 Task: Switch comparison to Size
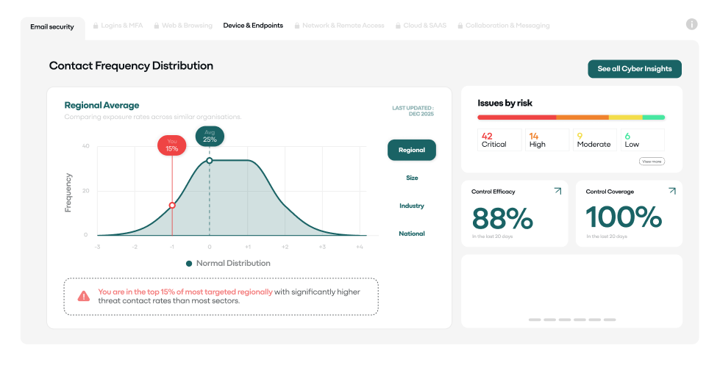click(411, 178)
